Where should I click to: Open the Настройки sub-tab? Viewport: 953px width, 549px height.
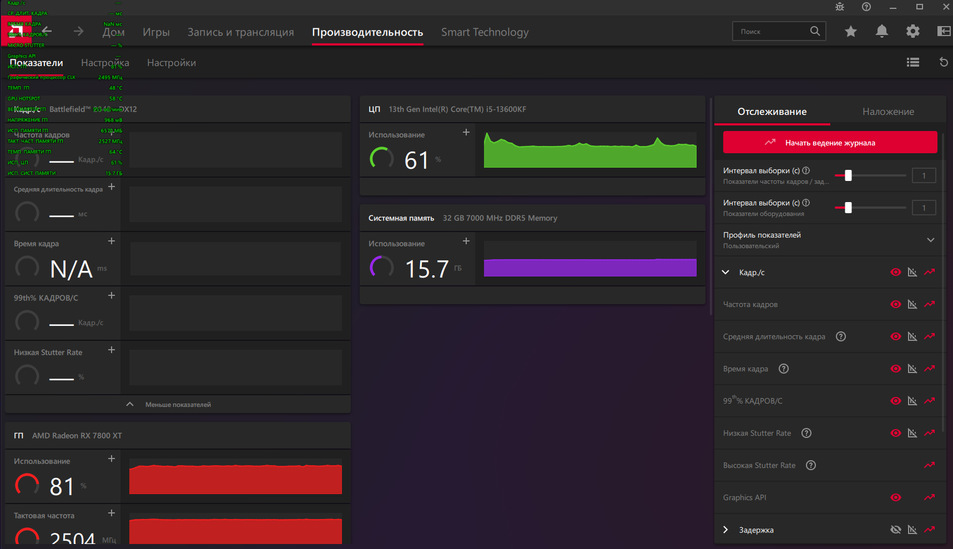click(172, 63)
